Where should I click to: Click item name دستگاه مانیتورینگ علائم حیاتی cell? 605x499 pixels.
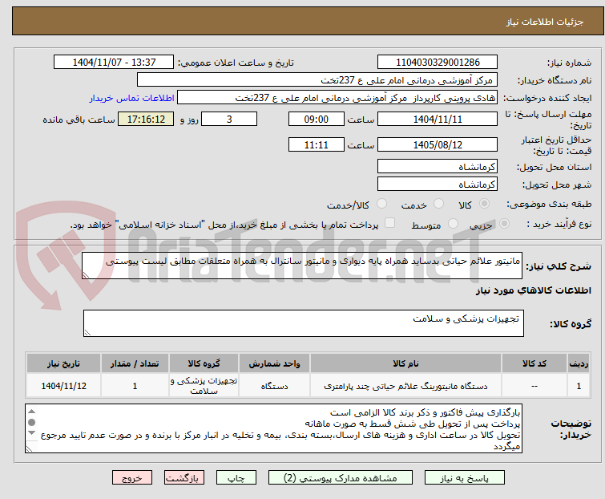coord(405,385)
